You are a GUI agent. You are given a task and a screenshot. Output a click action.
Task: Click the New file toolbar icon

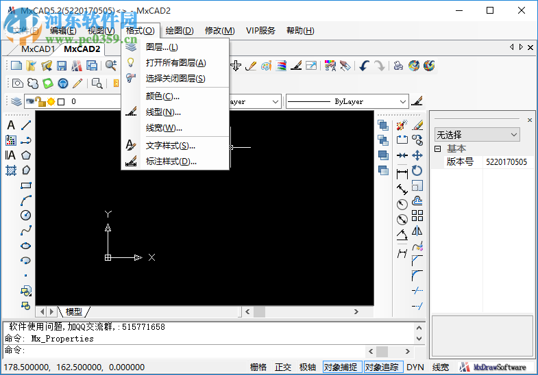[16, 66]
